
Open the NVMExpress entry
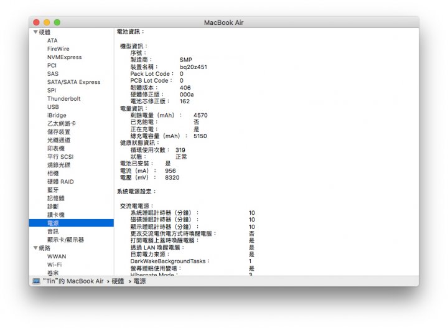(x=64, y=57)
